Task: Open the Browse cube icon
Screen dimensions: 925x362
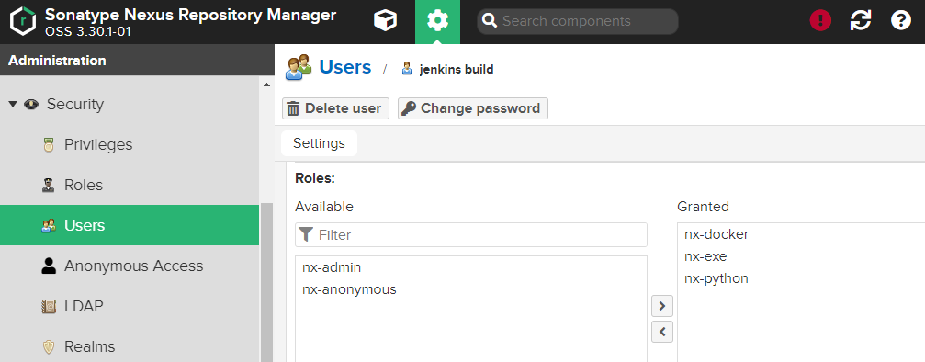Action: (385, 21)
